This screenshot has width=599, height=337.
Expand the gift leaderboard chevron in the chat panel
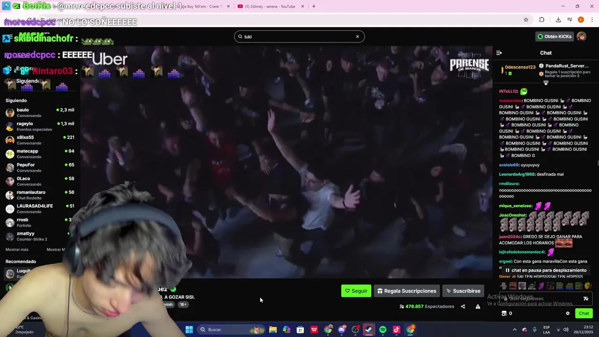coord(546,83)
